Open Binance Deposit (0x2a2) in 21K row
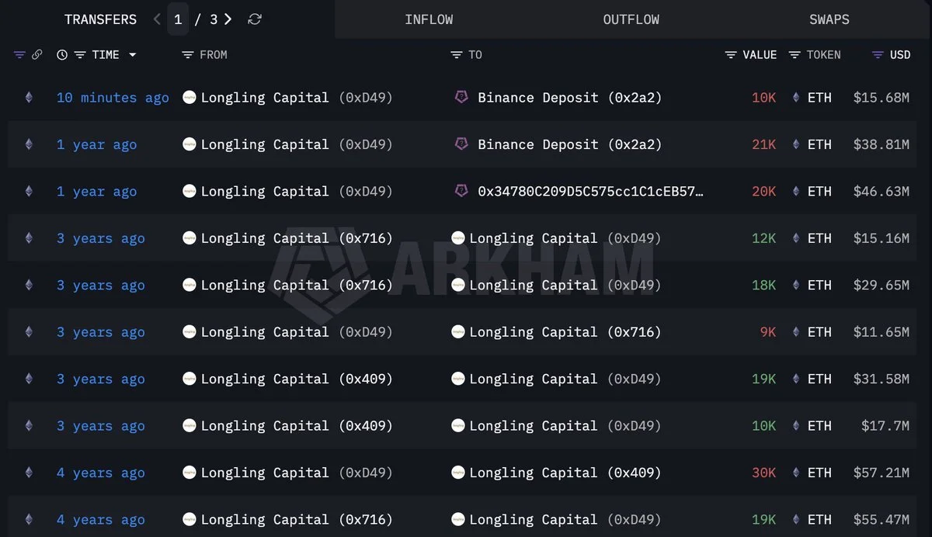This screenshot has height=537, width=932. click(x=569, y=145)
